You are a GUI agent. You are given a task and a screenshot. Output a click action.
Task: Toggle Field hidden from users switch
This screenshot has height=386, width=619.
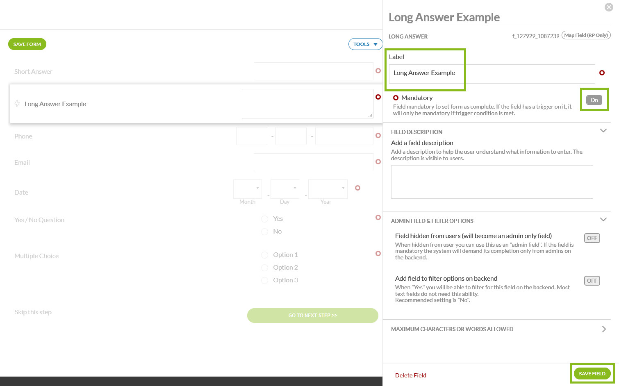pyautogui.click(x=592, y=238)
